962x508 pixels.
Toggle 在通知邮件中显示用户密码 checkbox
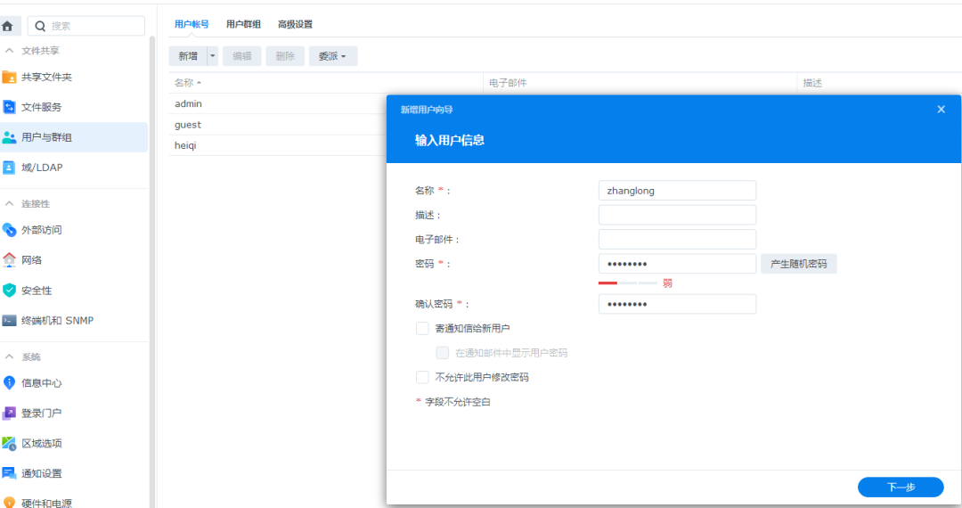click(443, 353)
